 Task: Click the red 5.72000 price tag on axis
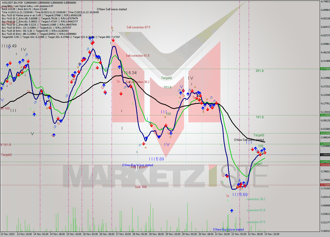[325, 185]
